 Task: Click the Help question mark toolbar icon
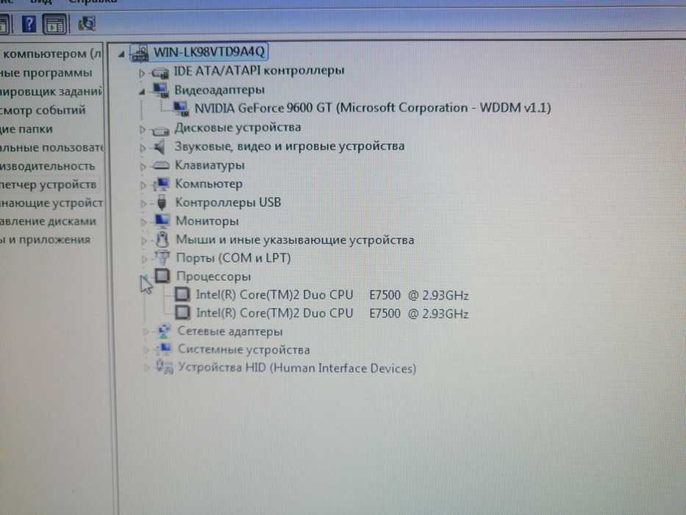(29, 24)
